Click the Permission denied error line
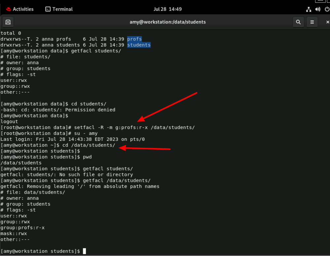 pyautogui.click(x=58, y=110)
